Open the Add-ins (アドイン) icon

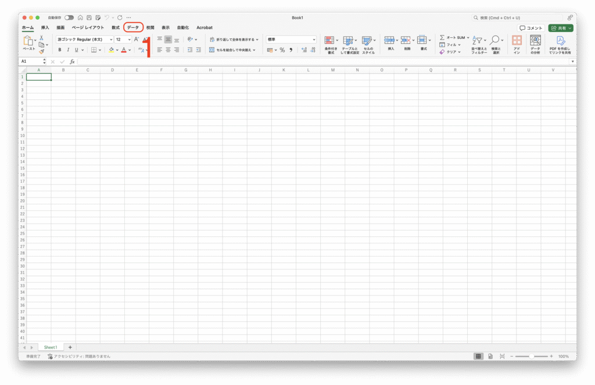(x=517, y=40)
